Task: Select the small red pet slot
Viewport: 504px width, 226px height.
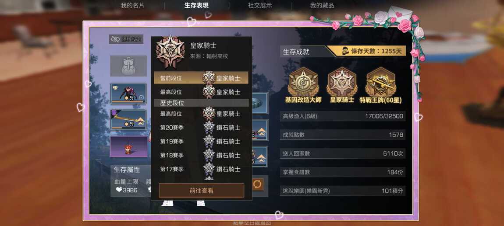Action: (x=128, y=146)
